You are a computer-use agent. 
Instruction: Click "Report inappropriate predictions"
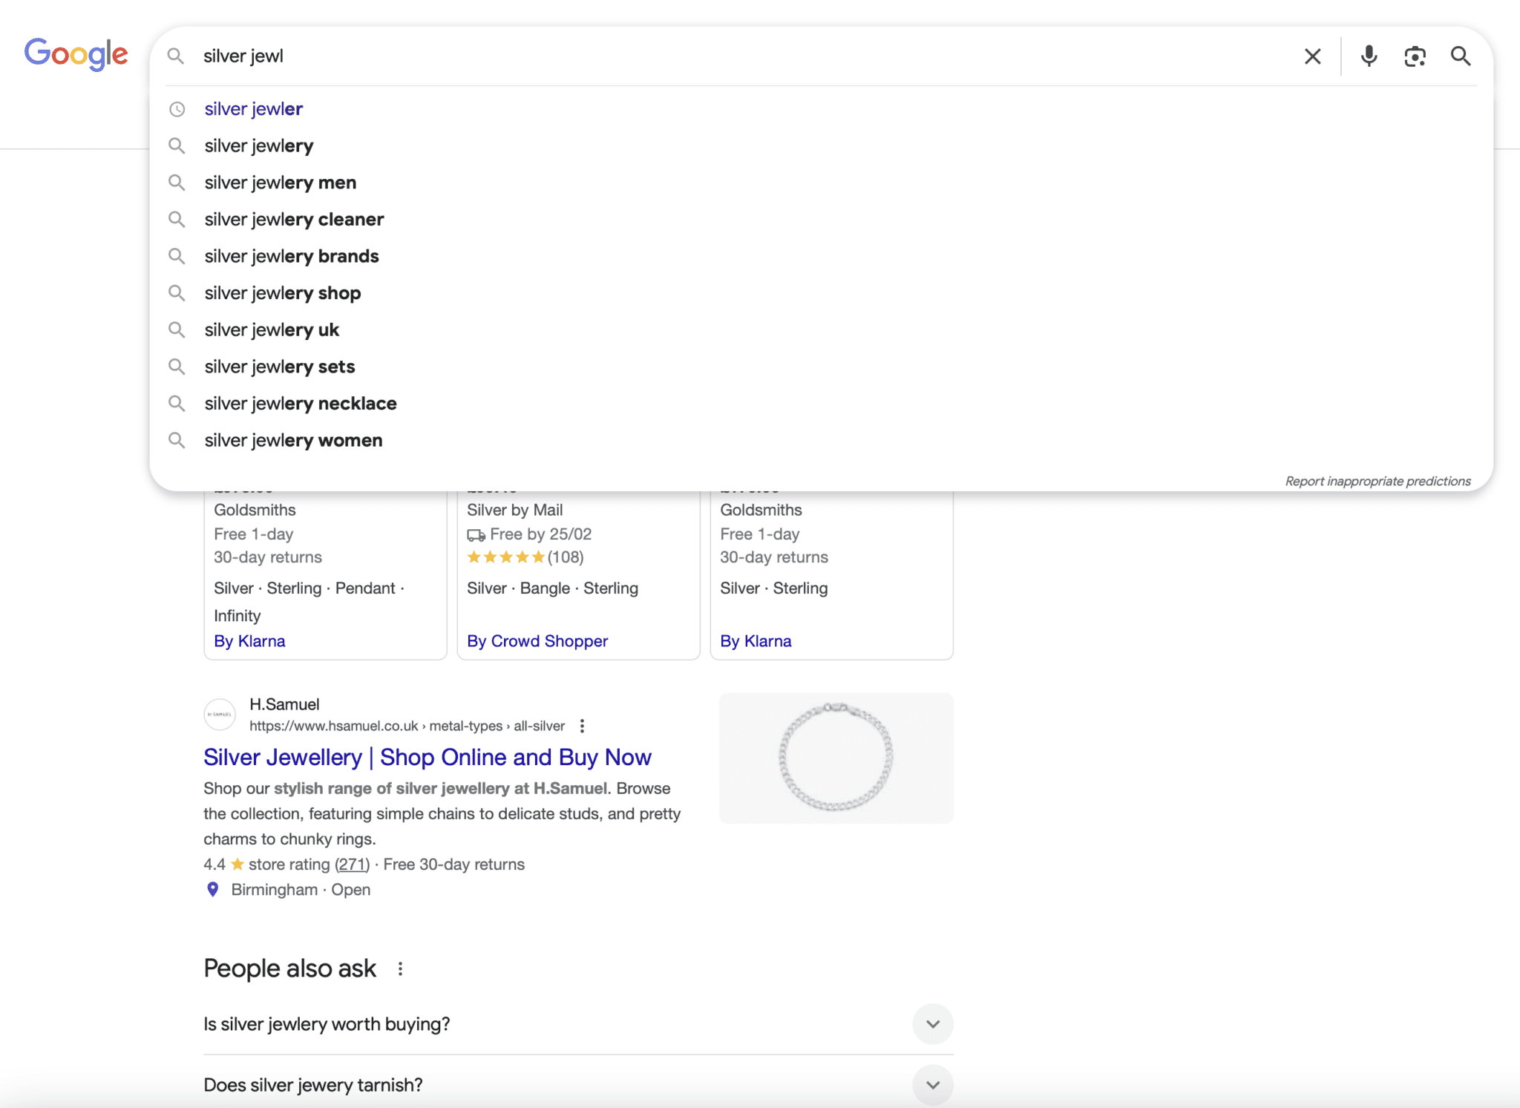pyautogui.click(x=1377, y=480)
